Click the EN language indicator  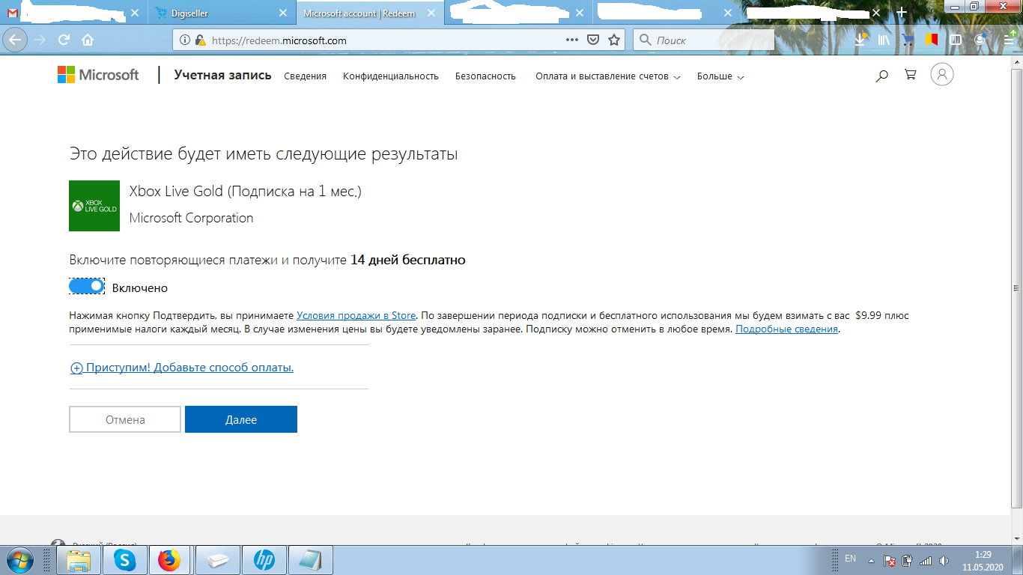click(850, 559)
